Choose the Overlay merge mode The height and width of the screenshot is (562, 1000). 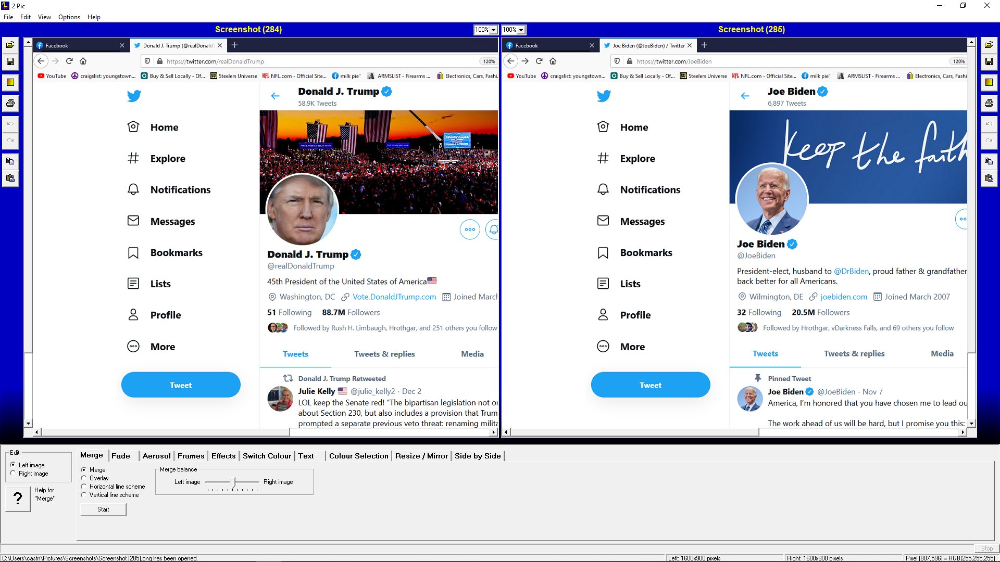tap(84, 478)
